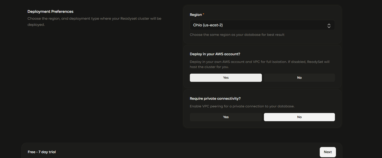This screenshot has width=382, height=158.
Task: Click the 'Deploy in your AWS account?' heading
Action: pos(215,54)
